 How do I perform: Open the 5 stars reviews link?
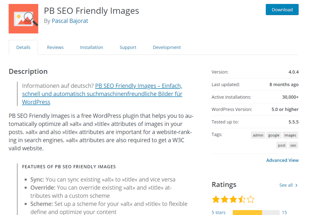click(x=218, y=212)
